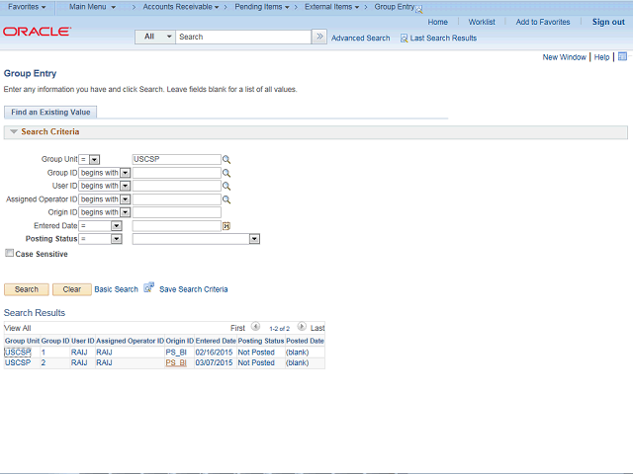The width and height of the screenshot is (633, 474).
Task: Open USCSP result with Group ID 1
Action: 18,353
